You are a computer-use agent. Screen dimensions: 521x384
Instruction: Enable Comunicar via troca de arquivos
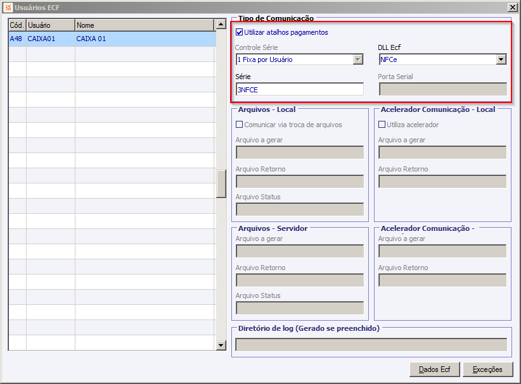pos(239,125)
